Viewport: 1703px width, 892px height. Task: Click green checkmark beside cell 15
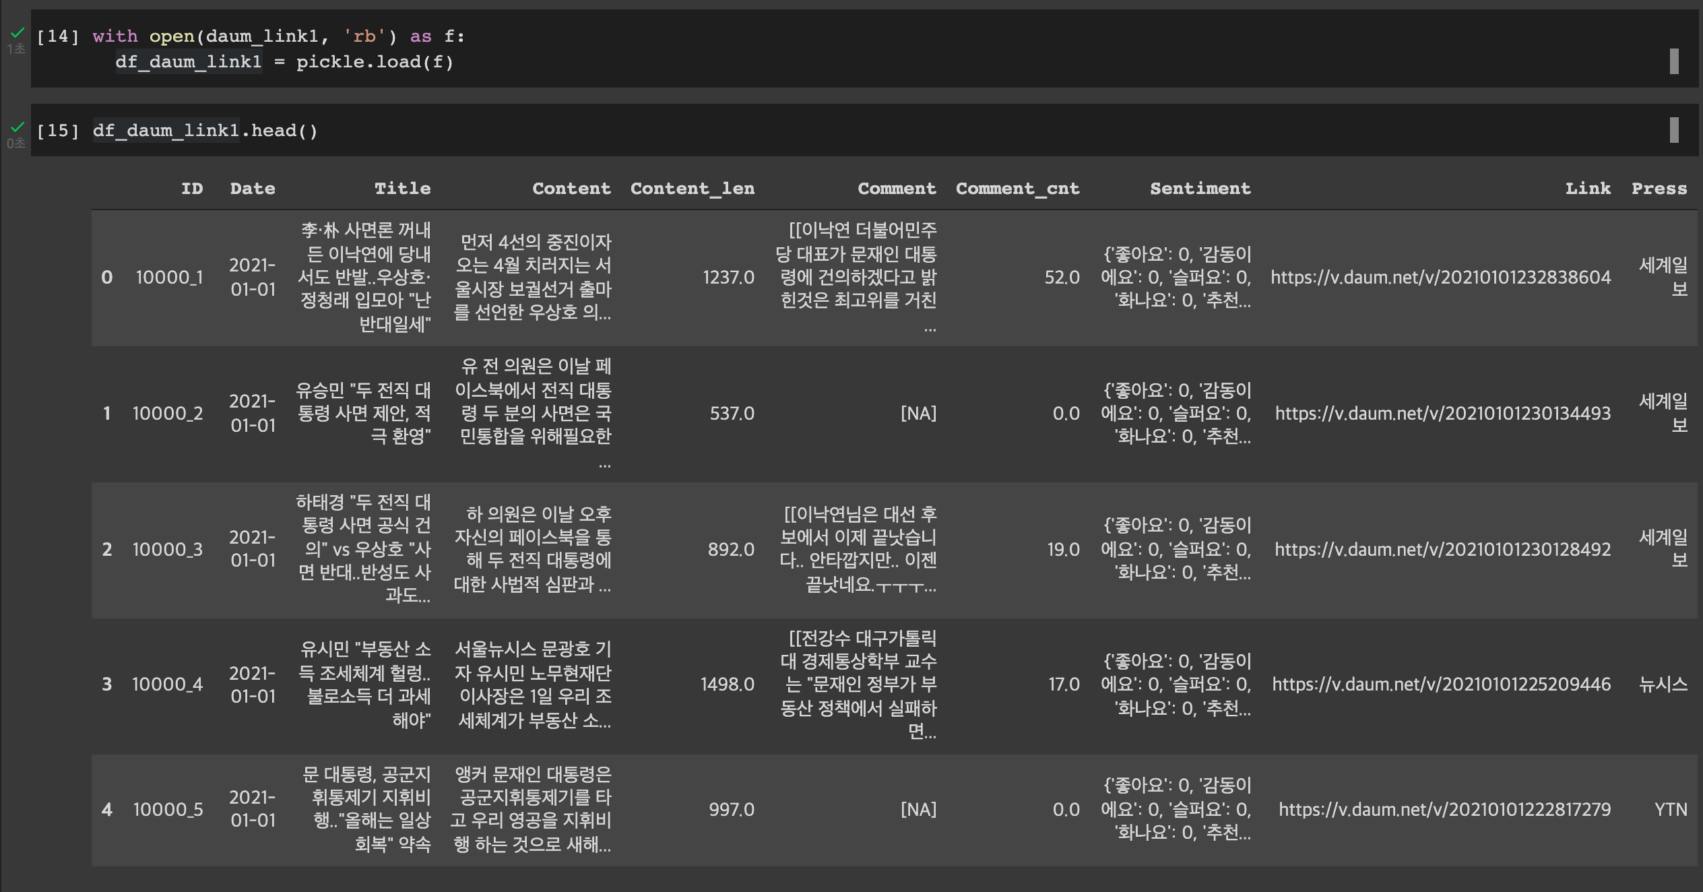pos(18,127)
